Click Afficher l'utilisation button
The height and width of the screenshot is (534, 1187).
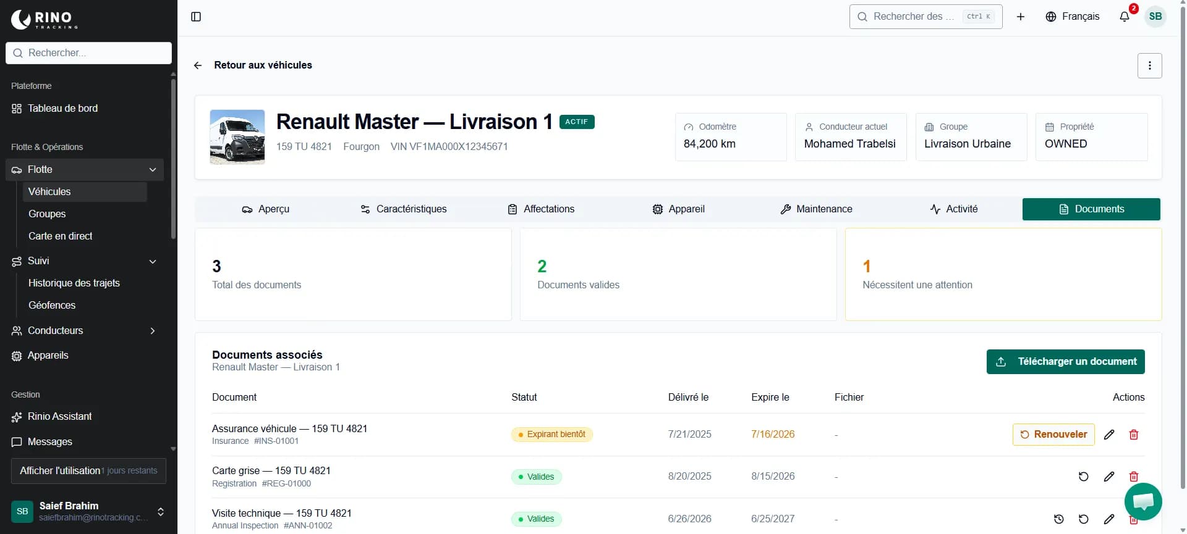point(88,471)
